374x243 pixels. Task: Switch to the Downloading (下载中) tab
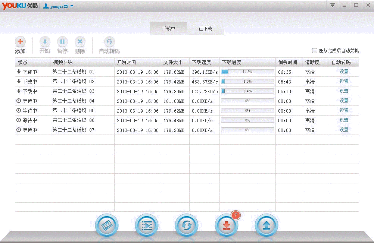168,29
